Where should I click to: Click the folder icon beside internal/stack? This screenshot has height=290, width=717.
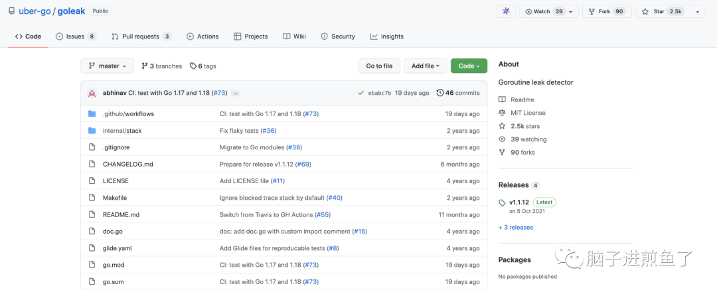click(x=92, y=130)
